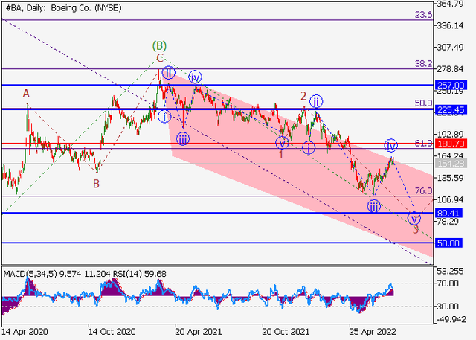Click the 23.6 Fibonacci level label

(423, 14)
